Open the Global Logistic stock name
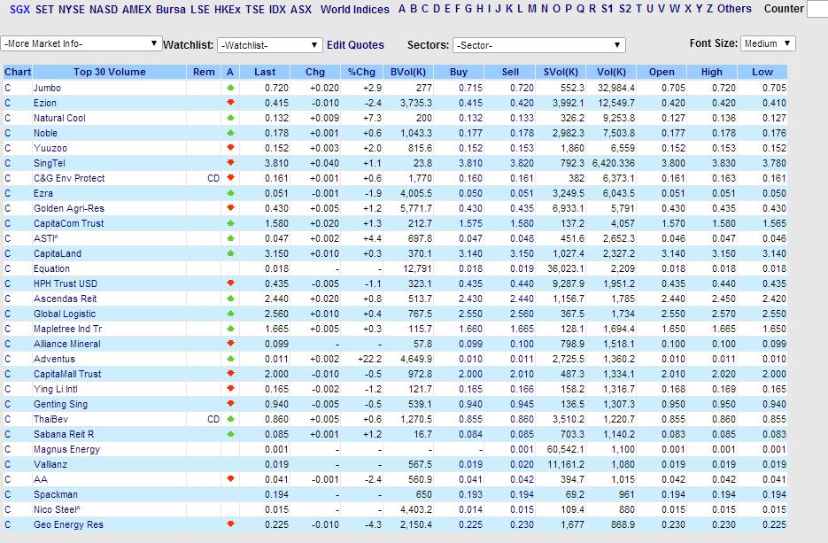828x543 pixels. click(65, 314)
